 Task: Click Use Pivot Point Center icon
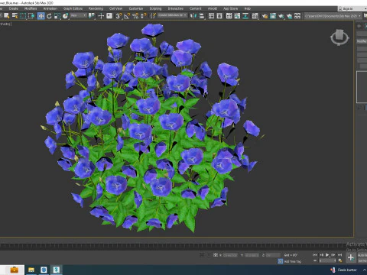[91, 16]
